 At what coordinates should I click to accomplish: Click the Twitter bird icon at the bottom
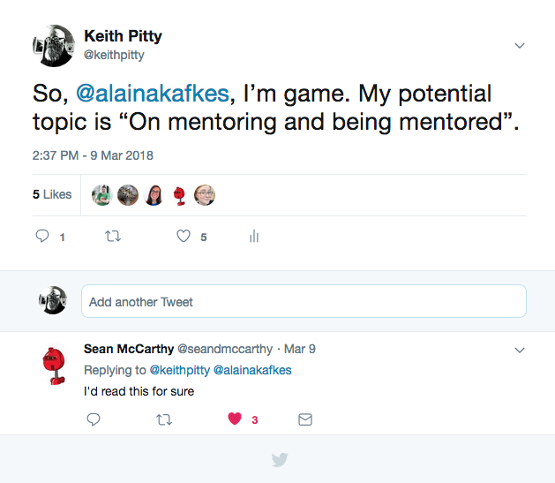point(280,460)
